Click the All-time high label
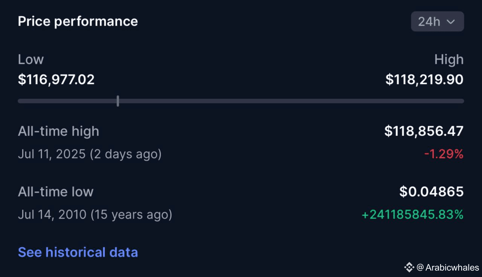Image resolution: width=482 pixels, height=277 pixels. click(58, 131)
